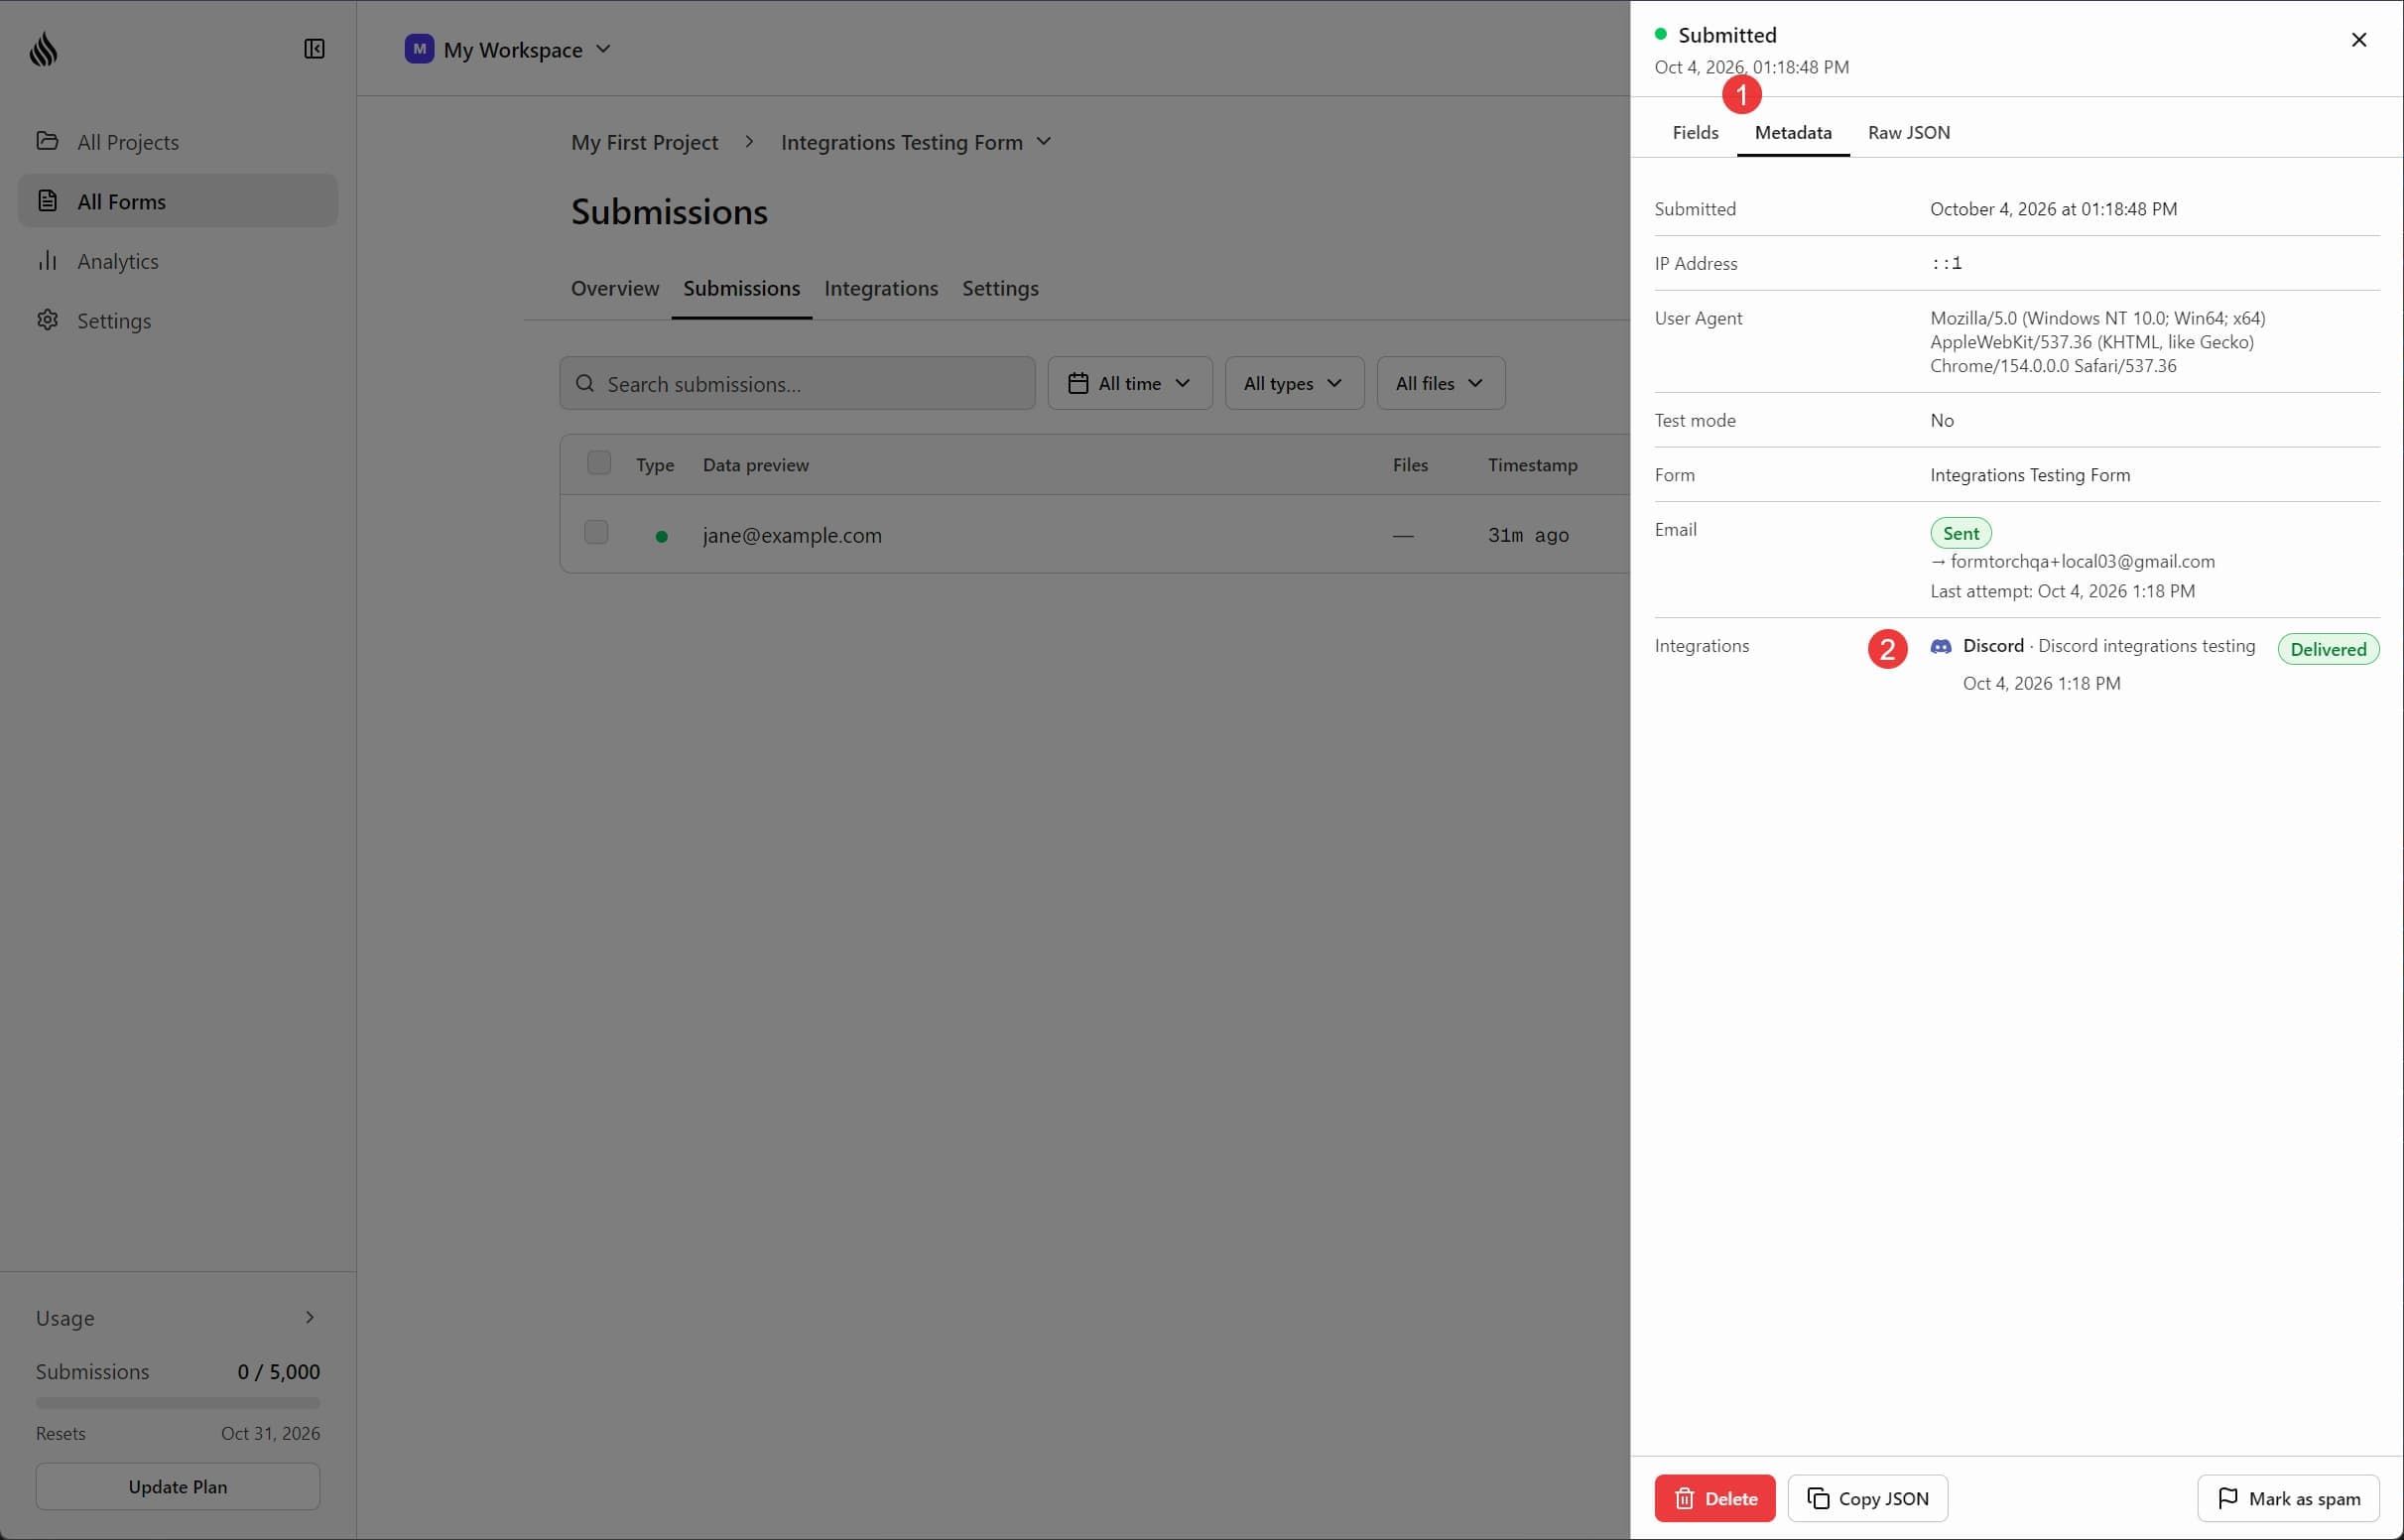Copy the submission JSON
This screenshot has width=2404, height=1540.
[1867, 1498]
